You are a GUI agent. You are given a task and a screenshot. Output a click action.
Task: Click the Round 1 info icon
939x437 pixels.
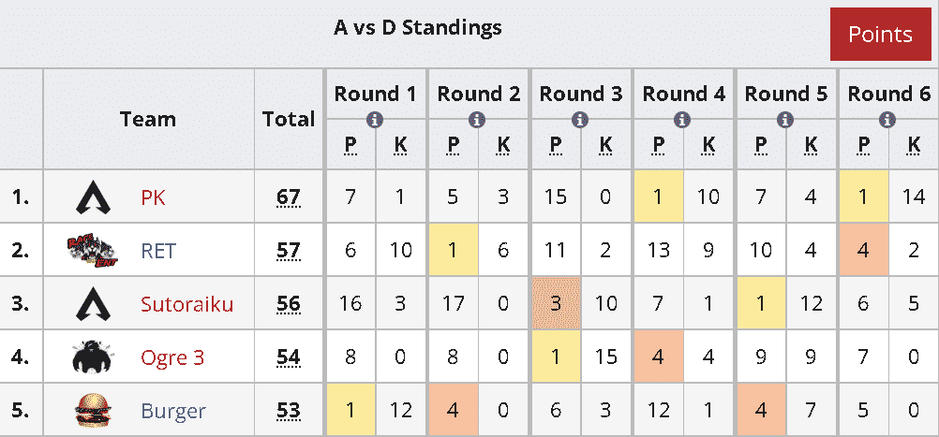(x=375, y=120)
